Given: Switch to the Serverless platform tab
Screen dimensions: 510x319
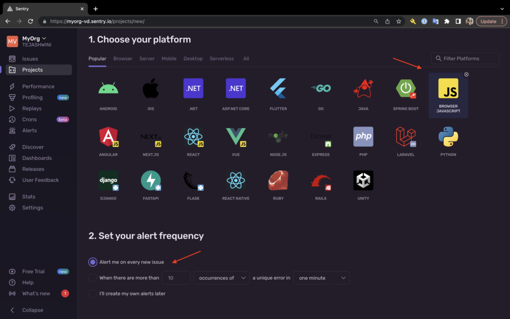Looking at the screenshot, I should coord(222,58).
